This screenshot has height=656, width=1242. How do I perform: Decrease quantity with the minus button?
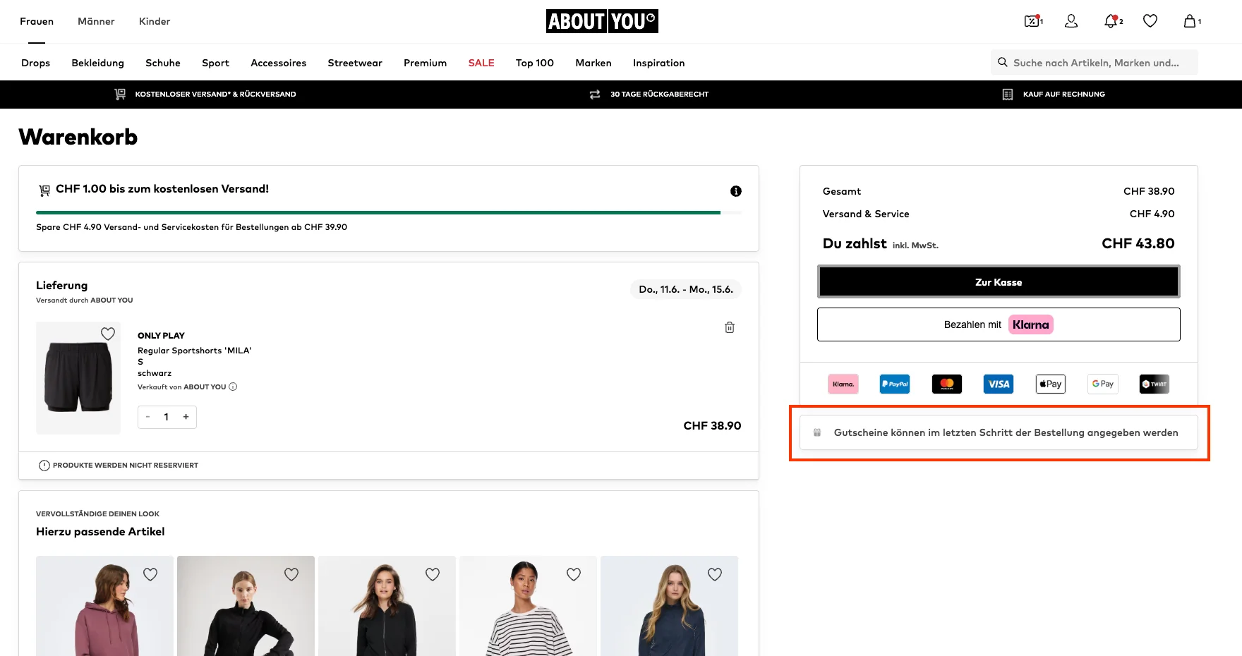[148, 417]
